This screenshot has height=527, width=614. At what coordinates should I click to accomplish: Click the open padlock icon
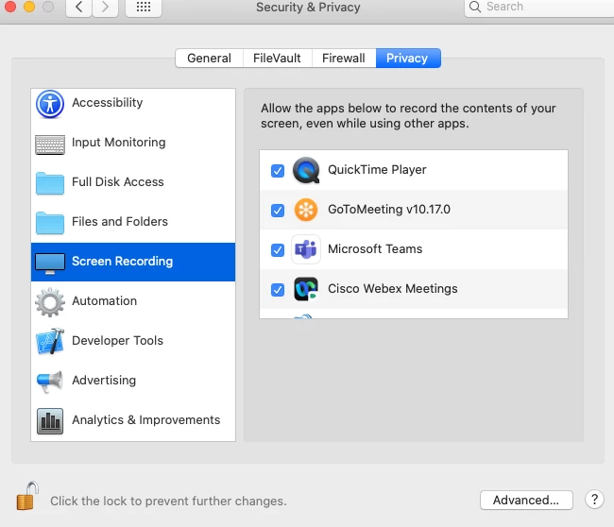click(27, 496)
